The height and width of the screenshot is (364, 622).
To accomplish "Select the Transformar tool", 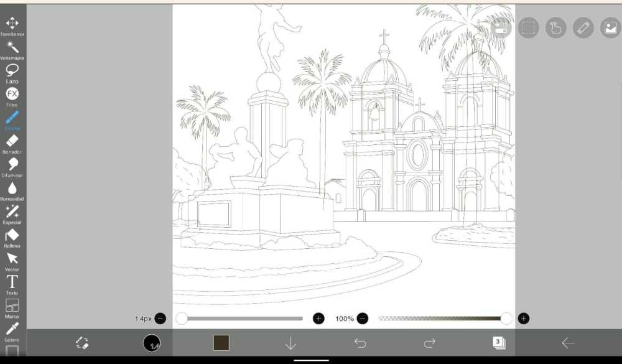I will coord(12,26).
